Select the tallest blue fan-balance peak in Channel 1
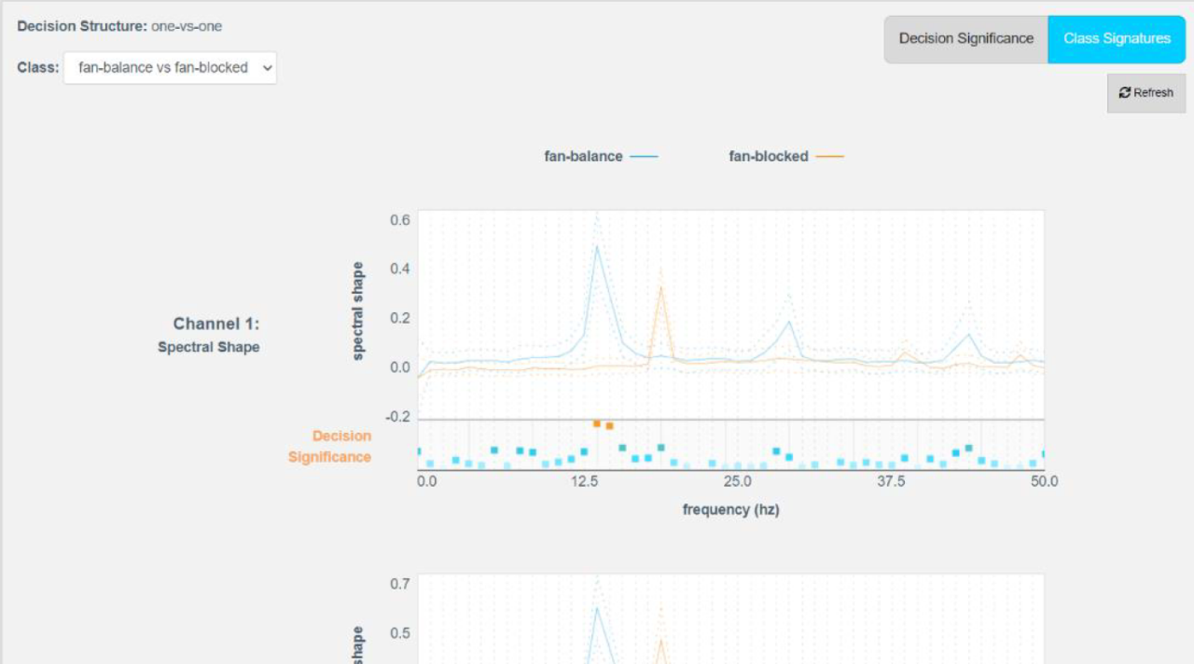 click(597, 247)
